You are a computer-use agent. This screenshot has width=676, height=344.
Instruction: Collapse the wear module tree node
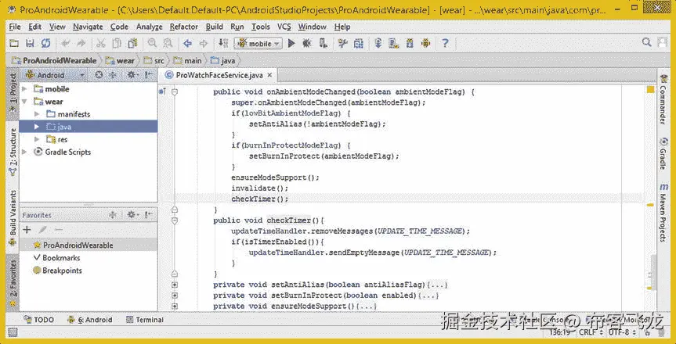[x=24, y=102]
